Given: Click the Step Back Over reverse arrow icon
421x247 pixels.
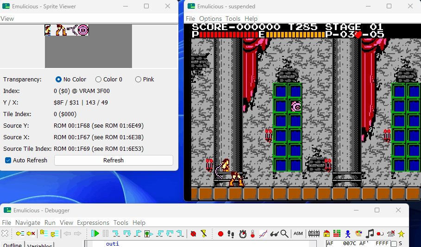Looking at the screenshot, I should [170, 234].
